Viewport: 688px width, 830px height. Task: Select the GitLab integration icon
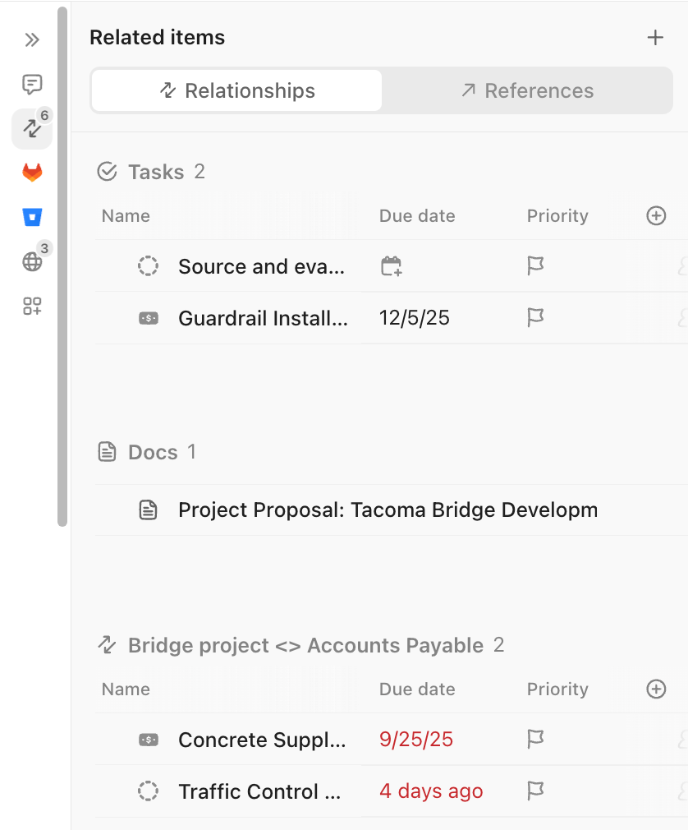[x=31, y=173]
